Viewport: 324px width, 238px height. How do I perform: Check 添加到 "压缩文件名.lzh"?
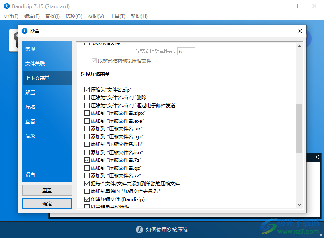pyautogui.click(x=87, y=144)
